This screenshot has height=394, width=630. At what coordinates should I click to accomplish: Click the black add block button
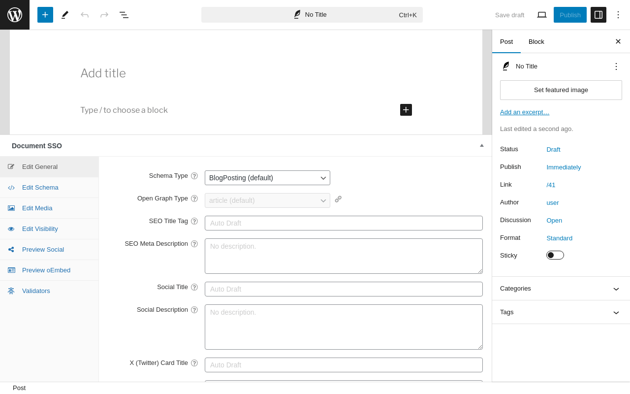[x=406, y=110]
